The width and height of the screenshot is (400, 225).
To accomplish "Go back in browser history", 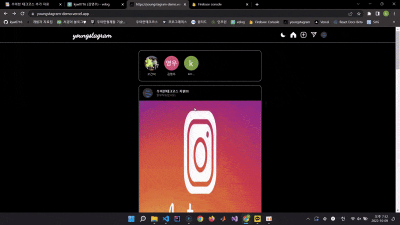I will [x=5, y=13].
